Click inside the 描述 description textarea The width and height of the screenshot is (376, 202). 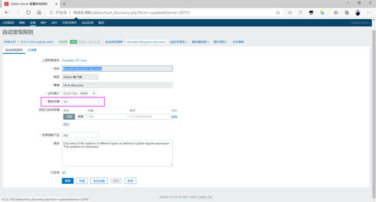(x=117, y=153)
